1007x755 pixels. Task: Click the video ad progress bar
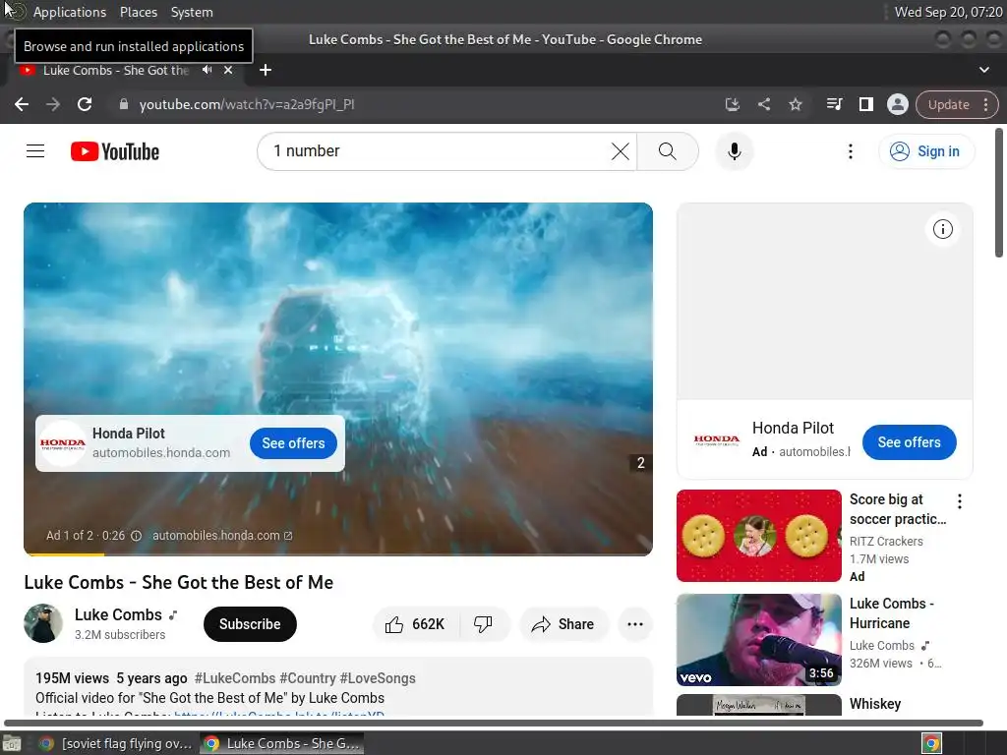click(338, 553)
